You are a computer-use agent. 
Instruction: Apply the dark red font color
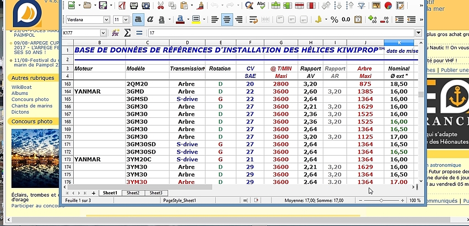180,20
